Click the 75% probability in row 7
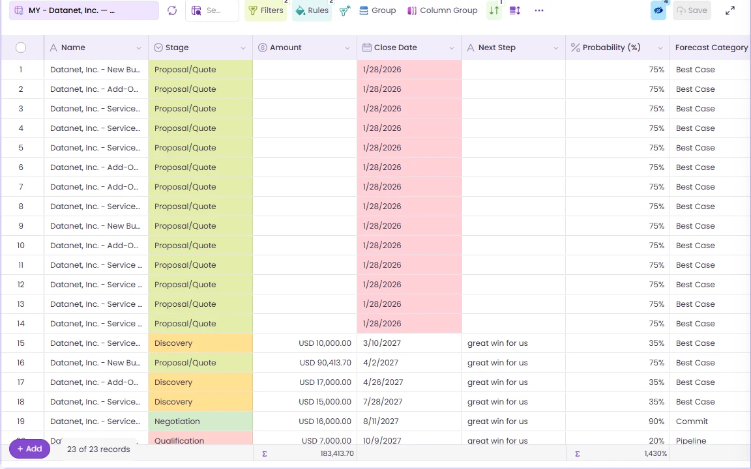 618,187
